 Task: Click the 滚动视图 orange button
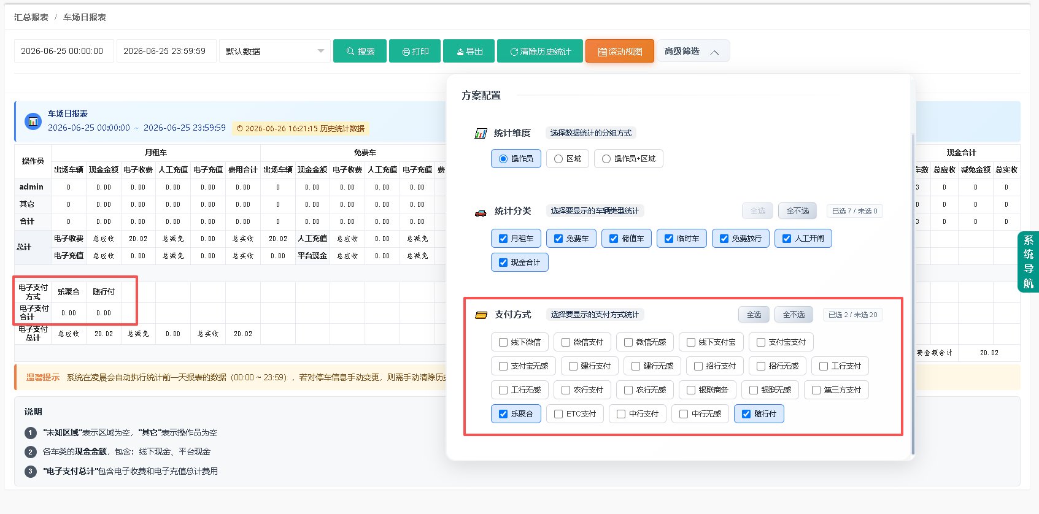(620, 51)
